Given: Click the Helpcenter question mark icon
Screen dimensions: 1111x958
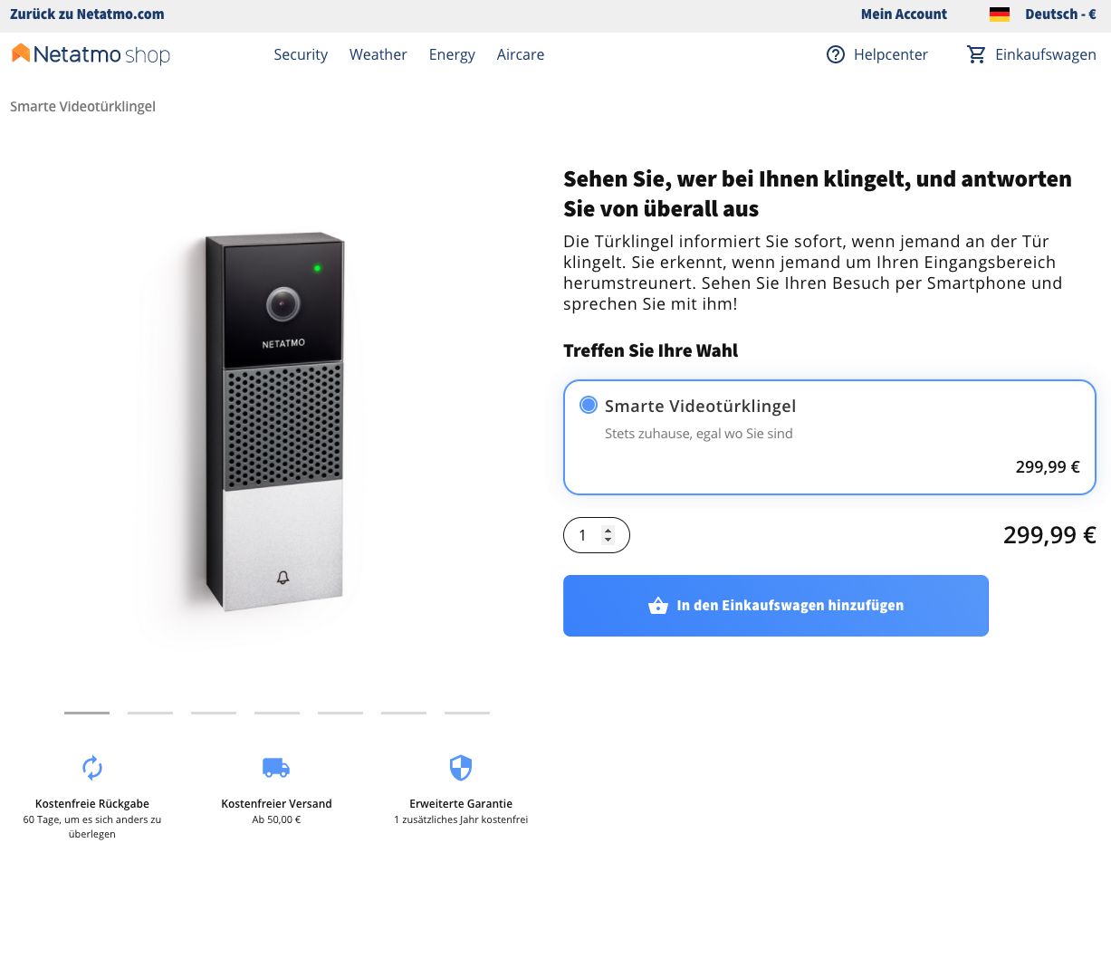Looking at the screenshot, I should (x=836, y=54).
